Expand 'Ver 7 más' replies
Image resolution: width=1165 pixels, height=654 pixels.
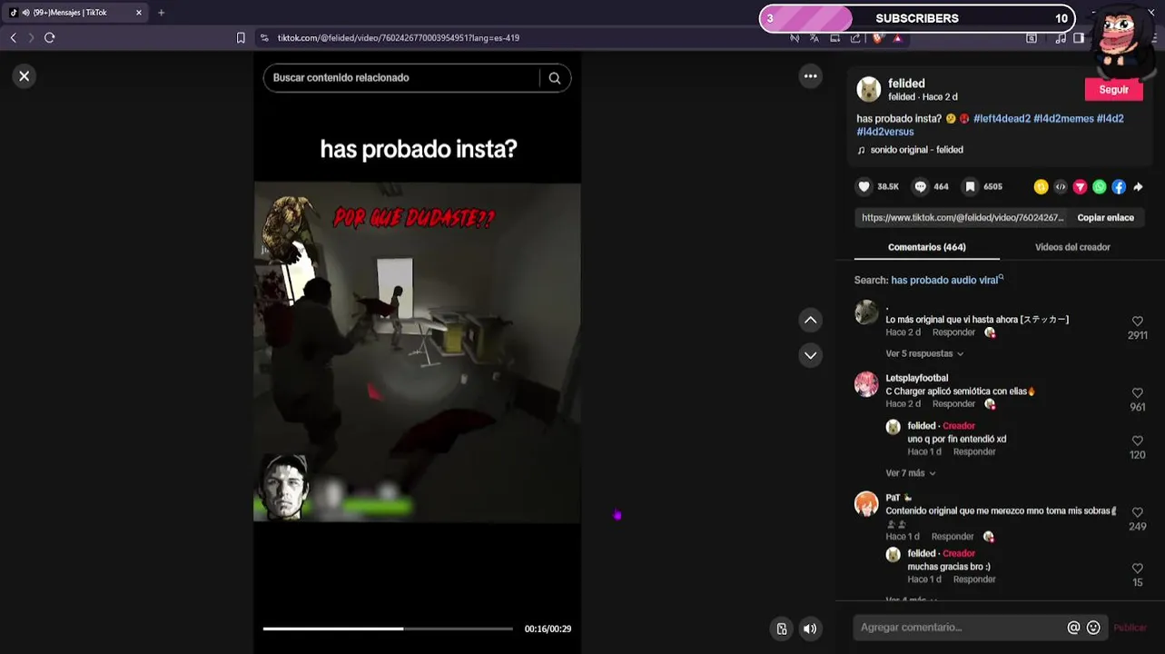point(911,473)
